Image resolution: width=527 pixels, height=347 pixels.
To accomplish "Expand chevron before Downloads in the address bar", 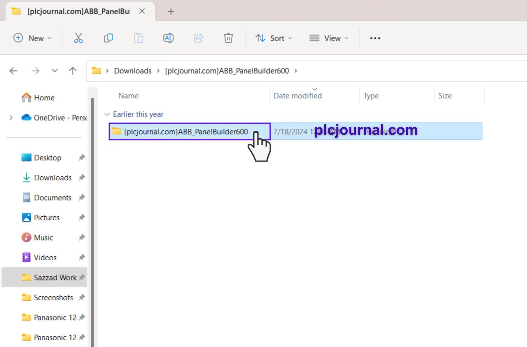I will tap(107, 71).
